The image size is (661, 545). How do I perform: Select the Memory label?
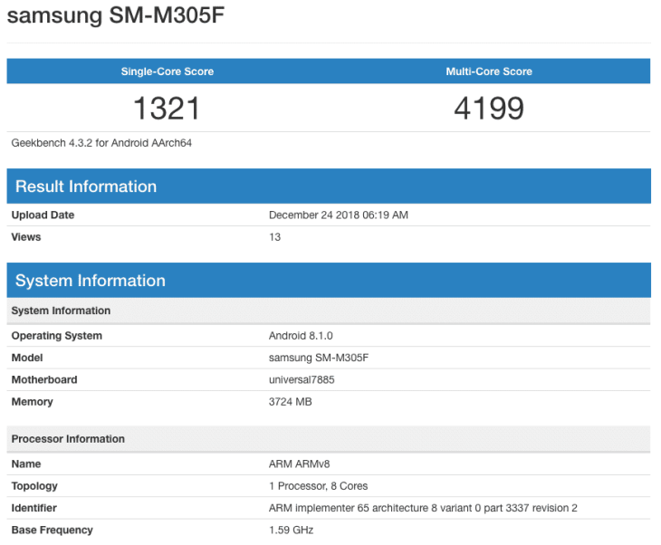(x=32, y=402)
